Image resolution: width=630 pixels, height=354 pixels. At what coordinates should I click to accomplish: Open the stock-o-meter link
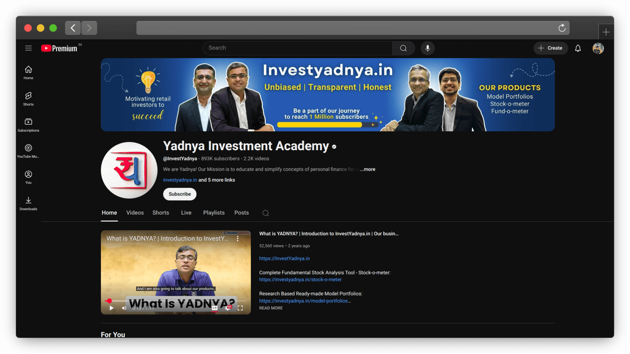coord(300,280)
